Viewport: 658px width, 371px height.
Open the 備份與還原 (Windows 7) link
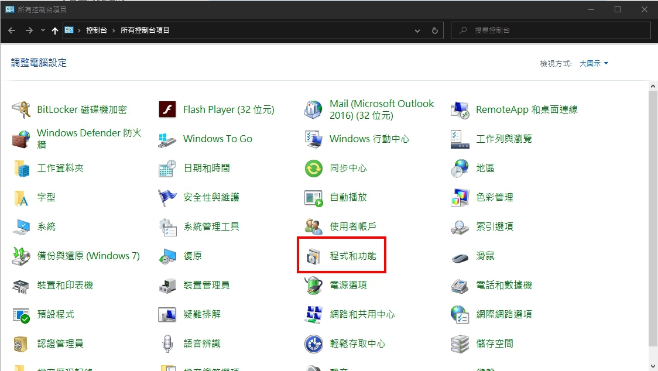point(88,256)
